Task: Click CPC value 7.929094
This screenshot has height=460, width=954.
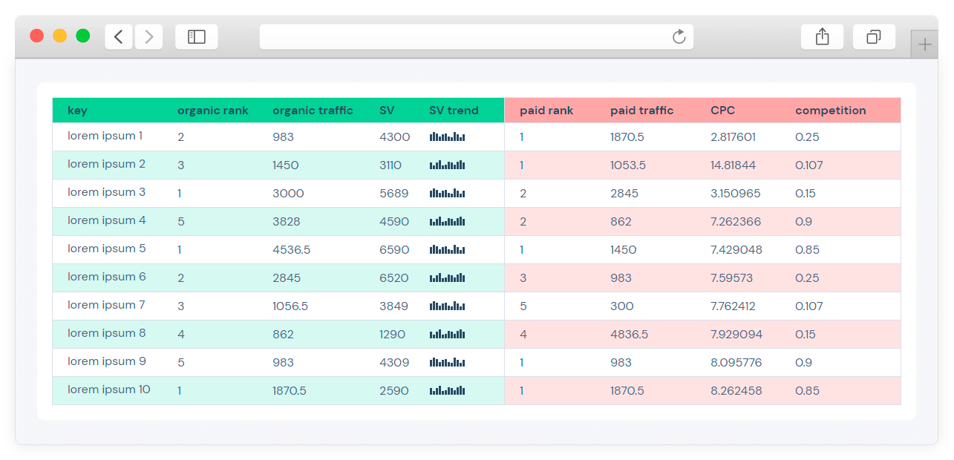Action: pos(736,335)
